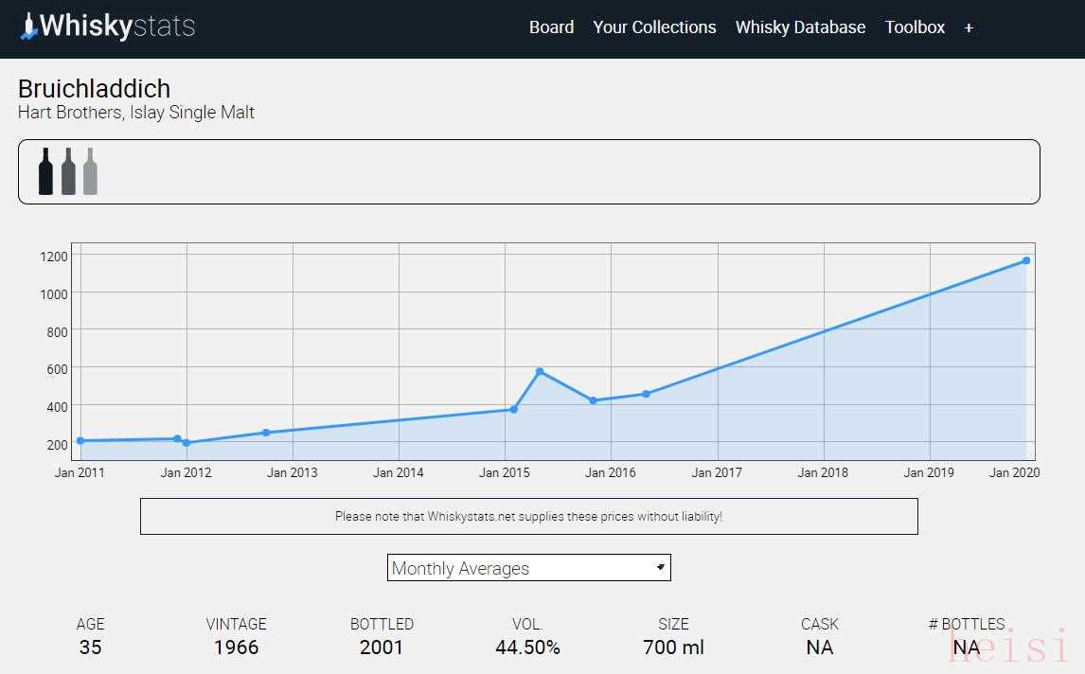
Task: Click the liability notice box
Action: point(528,517)
